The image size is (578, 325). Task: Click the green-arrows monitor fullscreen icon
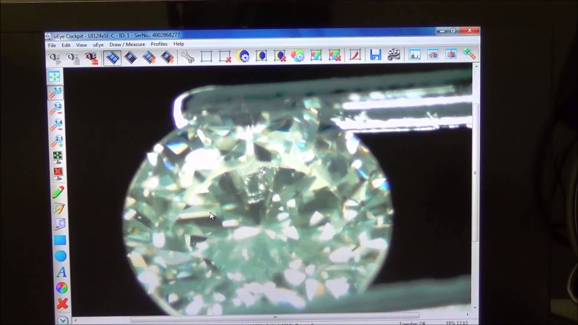(x=58, y=157)
